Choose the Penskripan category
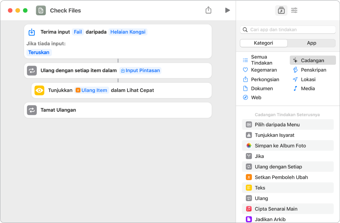 [313, 70]
